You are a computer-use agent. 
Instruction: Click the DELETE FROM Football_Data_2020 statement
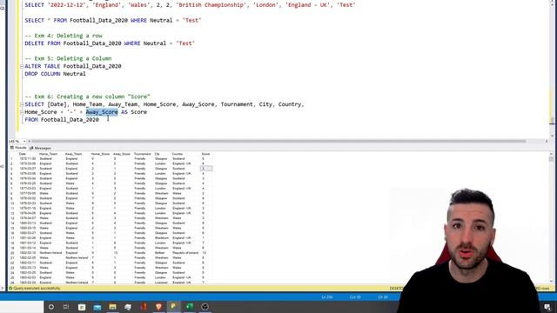[110, 43]
